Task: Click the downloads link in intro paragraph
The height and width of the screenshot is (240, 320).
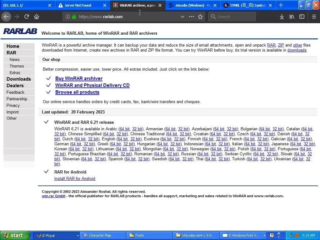Action: pos(297,50)
